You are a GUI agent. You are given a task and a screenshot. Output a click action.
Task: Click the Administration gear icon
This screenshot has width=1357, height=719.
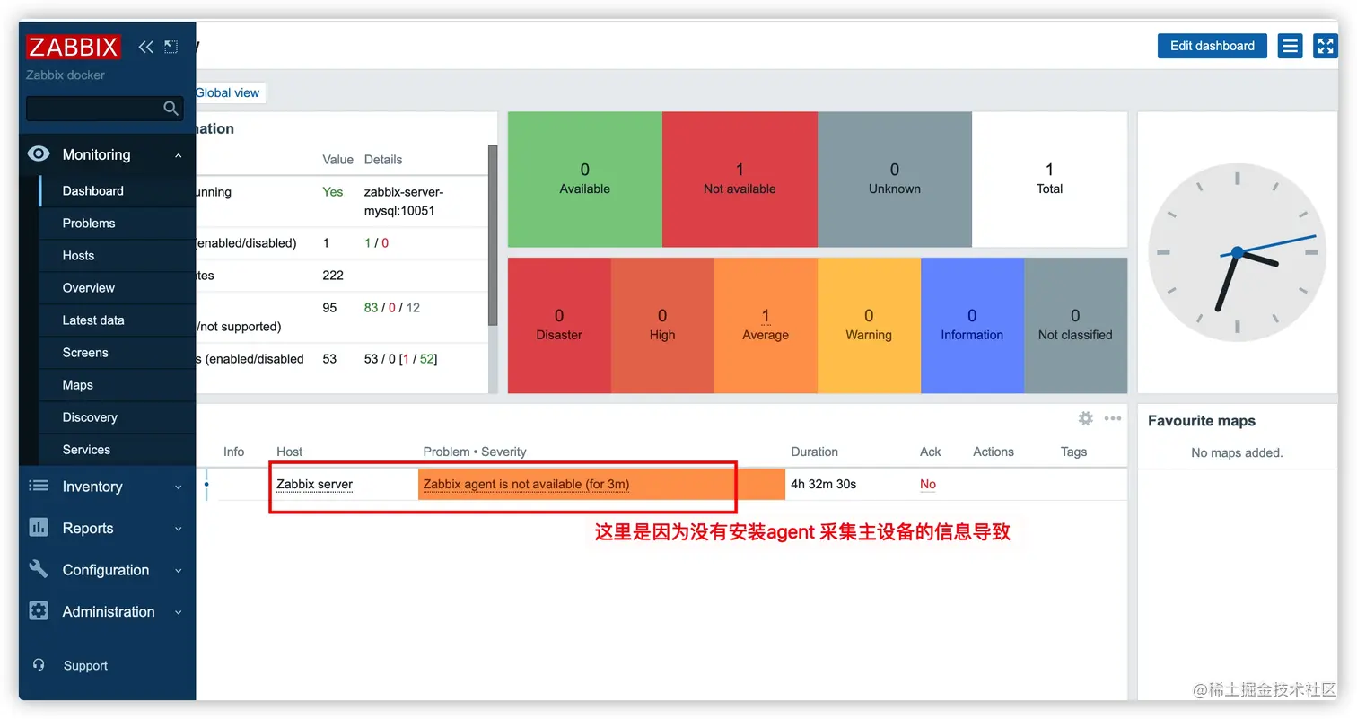tap(39, 611)
